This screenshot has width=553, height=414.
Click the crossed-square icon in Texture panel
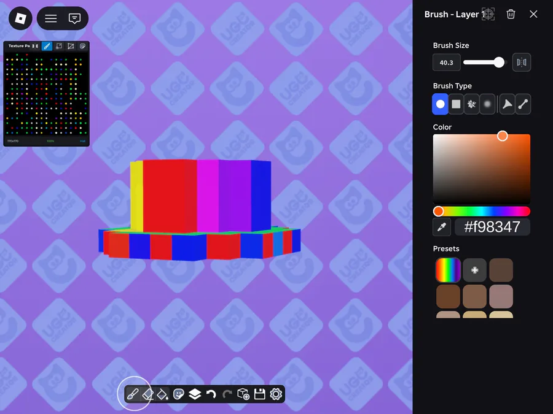pyautogui.click(x=71, y=46)
